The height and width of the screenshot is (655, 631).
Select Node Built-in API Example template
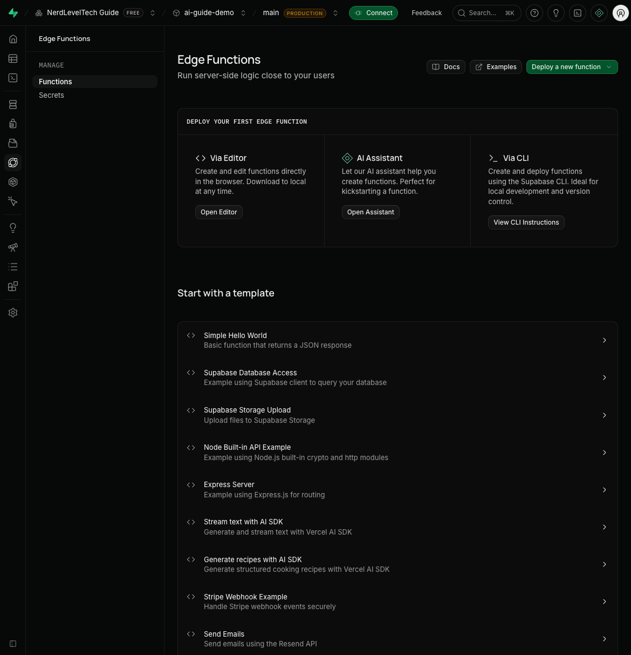point(397,453)
